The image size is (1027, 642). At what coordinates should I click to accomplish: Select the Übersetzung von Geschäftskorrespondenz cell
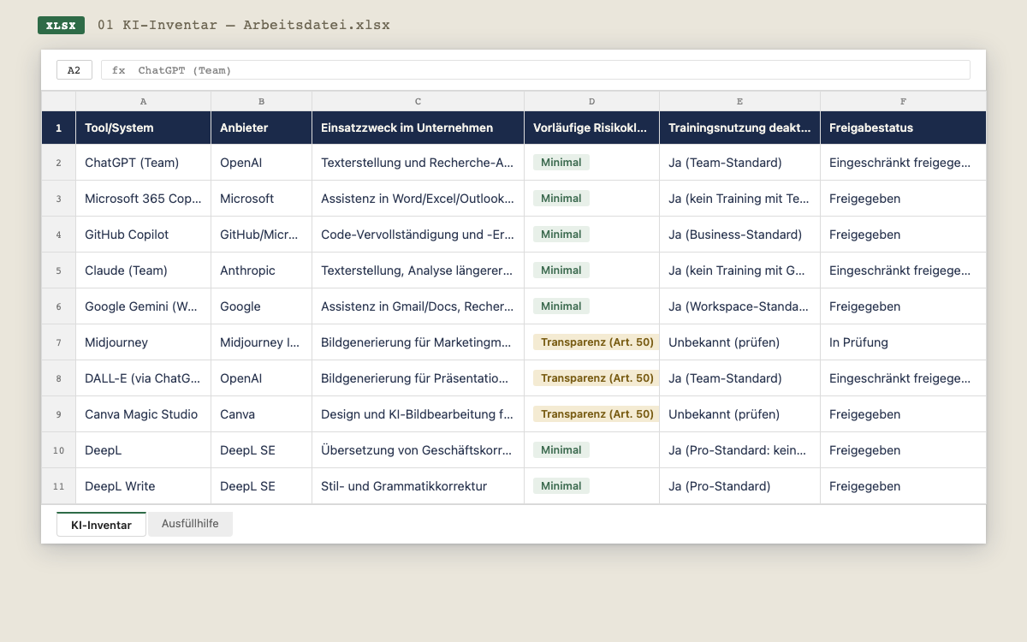pyautogui.click(x=418, y=450)
